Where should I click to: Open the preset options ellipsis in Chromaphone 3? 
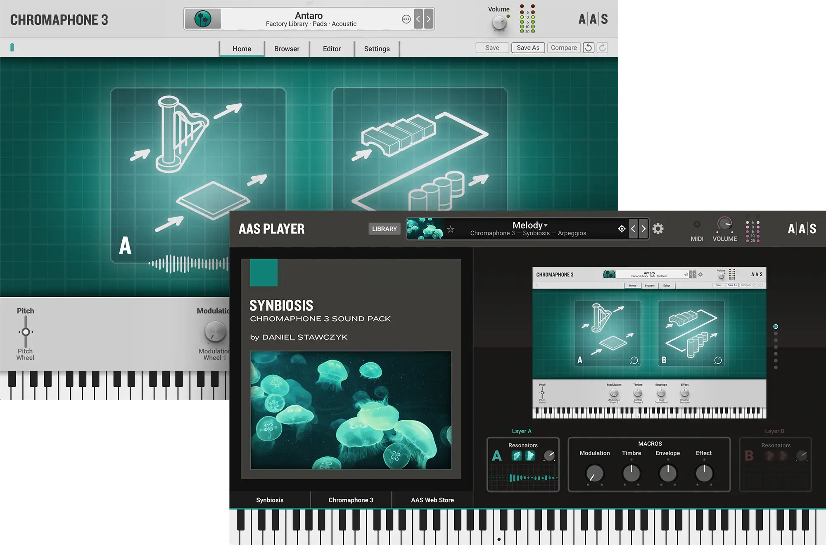406,19
